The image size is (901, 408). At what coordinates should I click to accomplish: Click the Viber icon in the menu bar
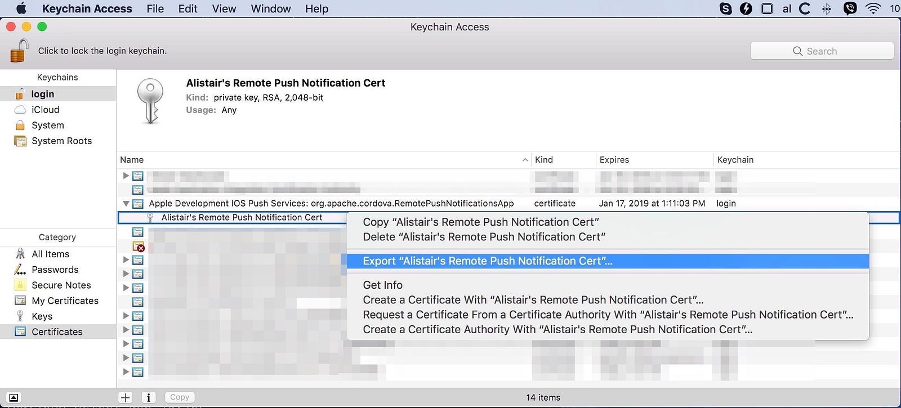(x=850, y=8)
